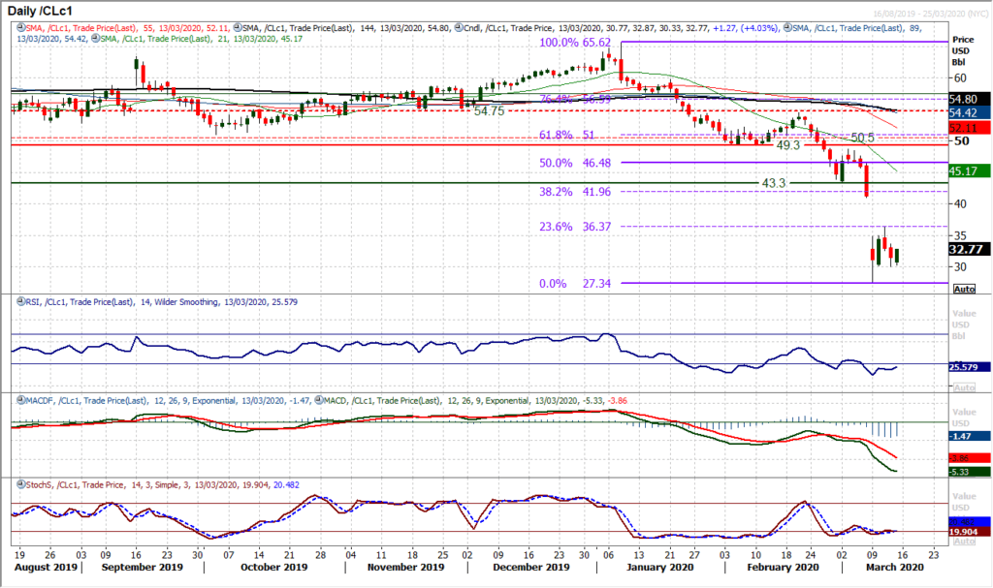The image size is (993, 588).
Task: Select the 89-period SMA legend icon
Action: [x=788, y=30]
